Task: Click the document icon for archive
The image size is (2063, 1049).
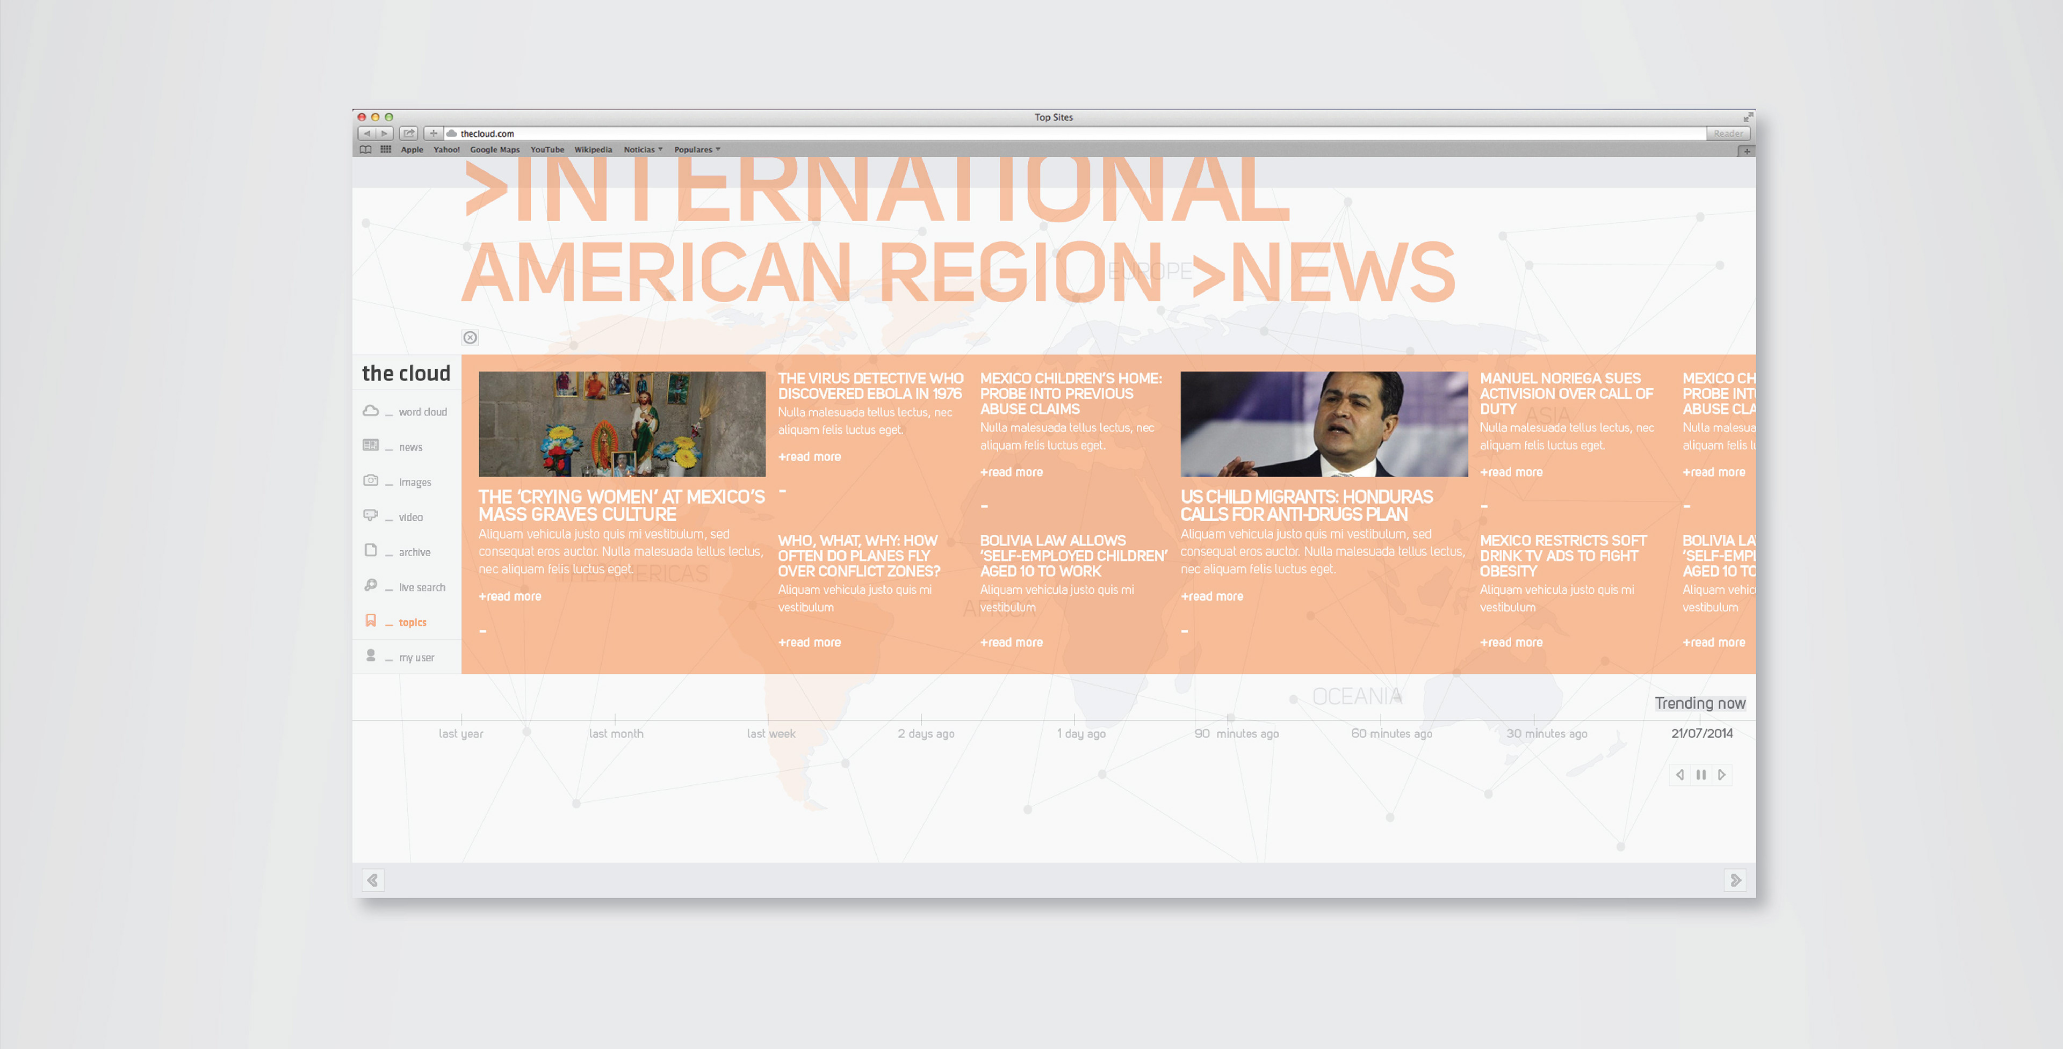Action: pyautogui.click(x=370, y=550)
